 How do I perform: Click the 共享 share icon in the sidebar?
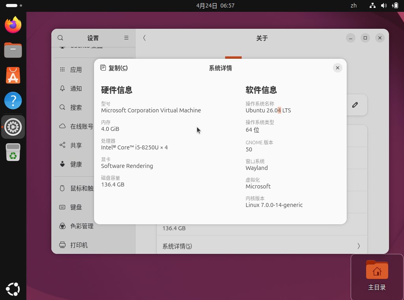[62, 145]
